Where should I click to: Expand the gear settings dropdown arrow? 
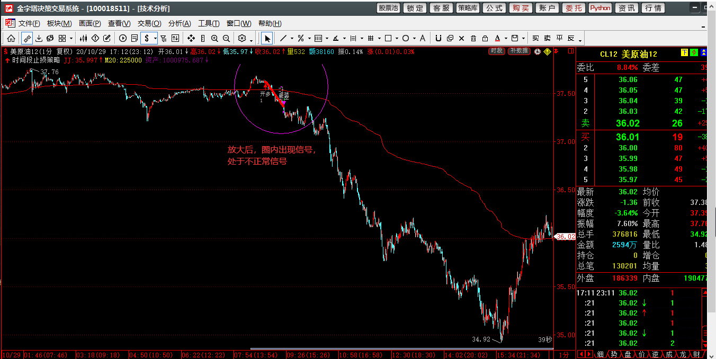(x=251, y=40)
